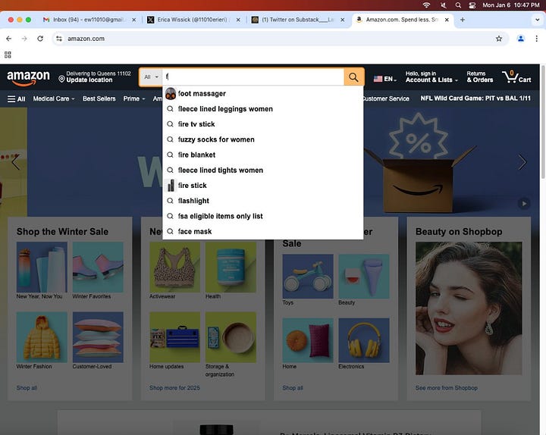This screenshot has width=546, height=435.
Task: Open Returns & Orders
Action: coord(479,77)
